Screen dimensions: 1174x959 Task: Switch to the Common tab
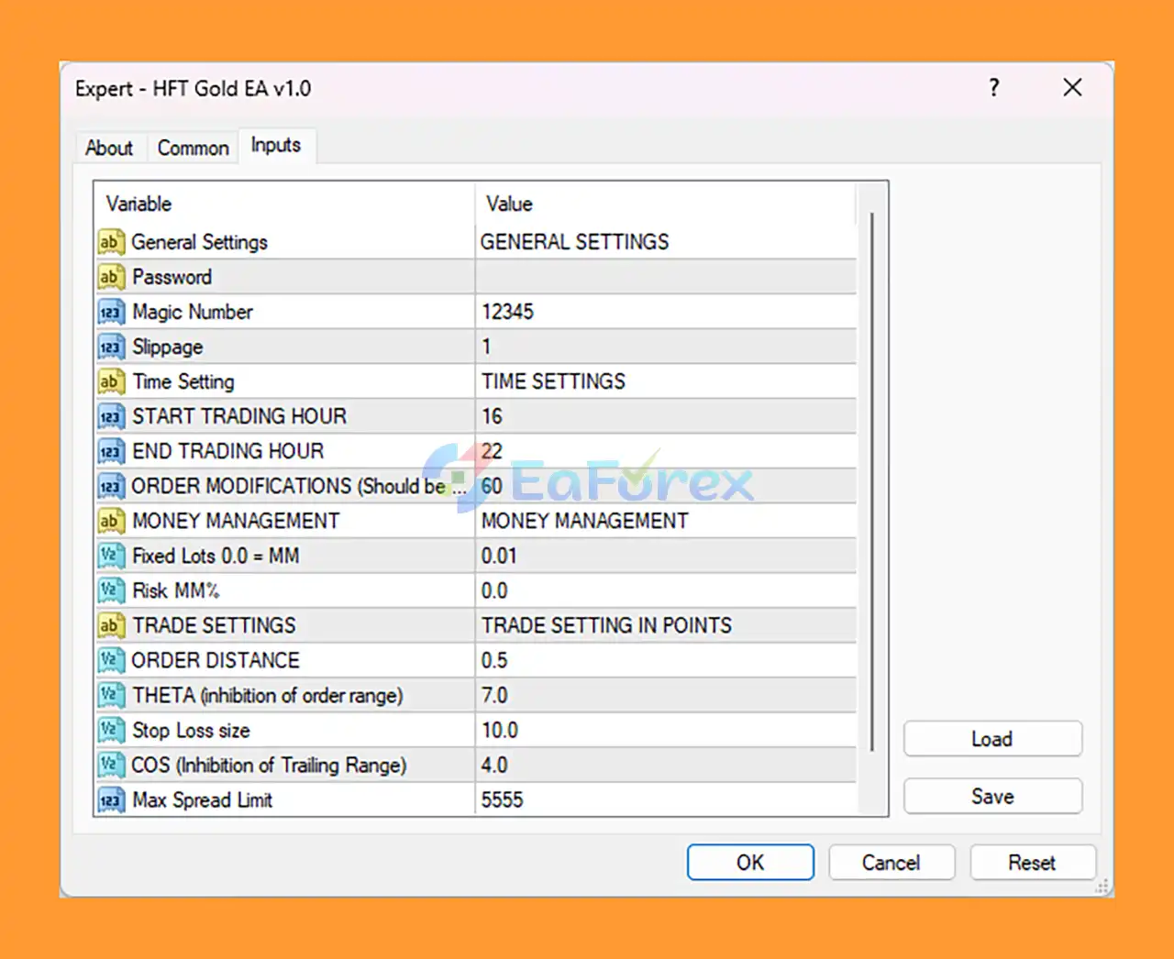click(193, 148)
